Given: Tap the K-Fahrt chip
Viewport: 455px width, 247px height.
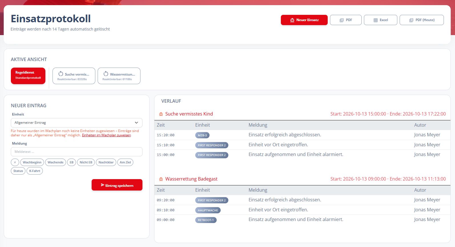Looking at the screenshot, I should [35, 171].
